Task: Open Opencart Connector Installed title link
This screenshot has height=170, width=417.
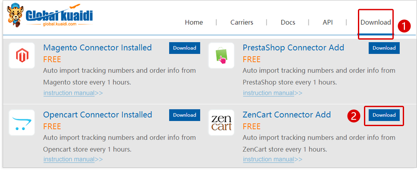Action: 97,115
